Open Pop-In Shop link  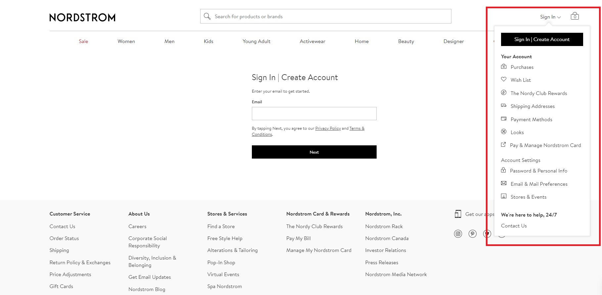click(x=221, y=263)
